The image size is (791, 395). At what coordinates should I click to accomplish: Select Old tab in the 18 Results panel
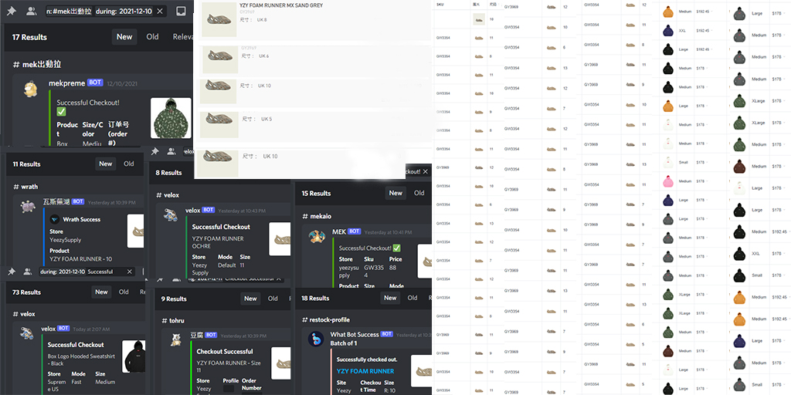(x=412, y=298)
